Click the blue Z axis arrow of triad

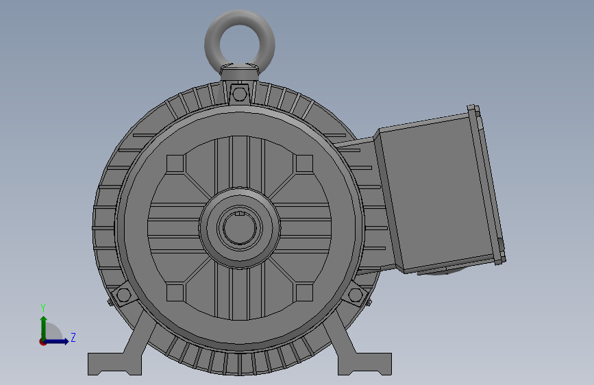pos(57,341)
